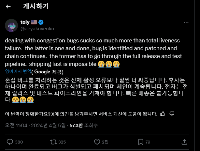Rate the translation with thumbs up
200x151 pixels.
(x=163, y=114)
